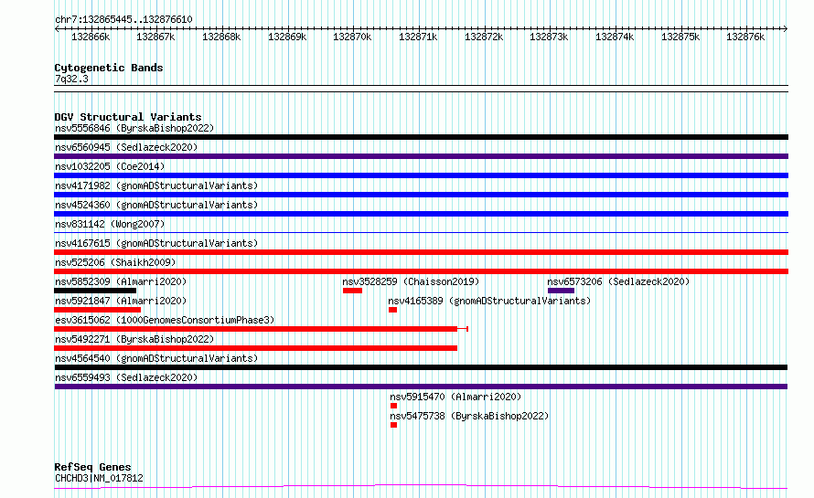This screenshot has width=814, height=498.
Task: Click the small red nsv3528259 bar
Action: click(352, 291)
